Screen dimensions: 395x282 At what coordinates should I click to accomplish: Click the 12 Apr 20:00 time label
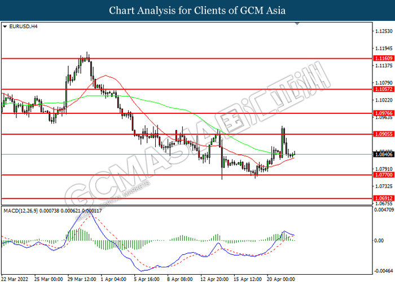tap(214, 279)
